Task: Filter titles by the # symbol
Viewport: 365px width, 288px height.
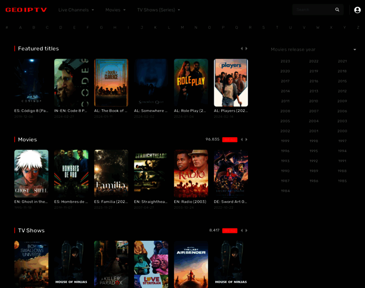Action: pos(7,27)
